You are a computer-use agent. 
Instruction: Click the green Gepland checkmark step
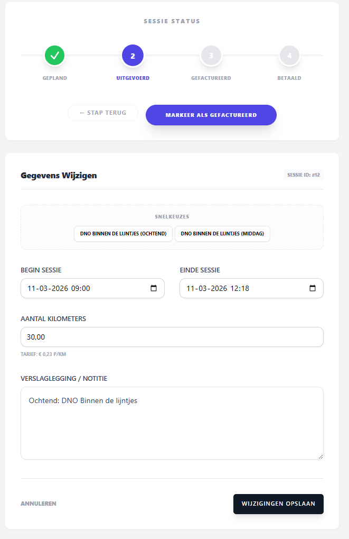[x=54, y=55]
